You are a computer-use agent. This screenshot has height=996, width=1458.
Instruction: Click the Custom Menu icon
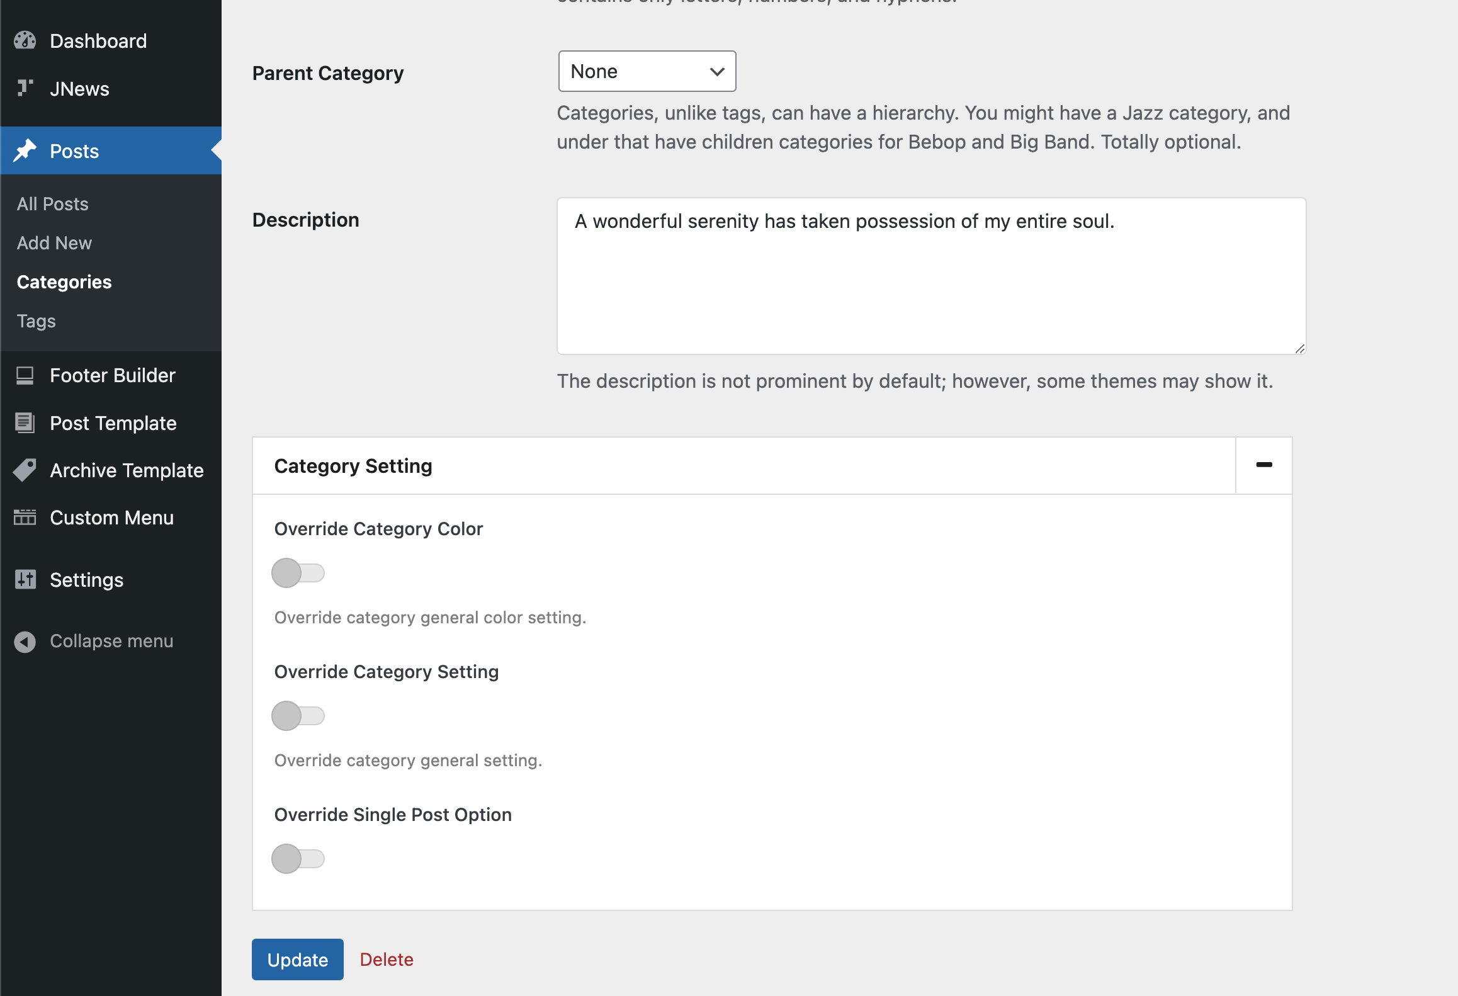25,518
